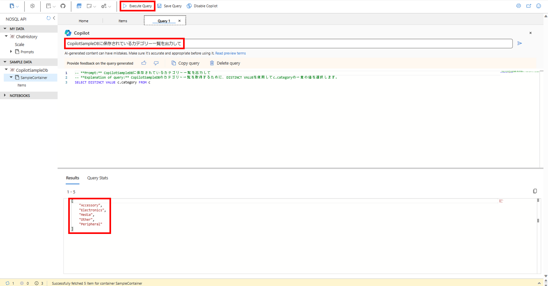This screenshot has width=548, height=286.
Task: Open Items under SampleContainer
Action: [22, 85]
